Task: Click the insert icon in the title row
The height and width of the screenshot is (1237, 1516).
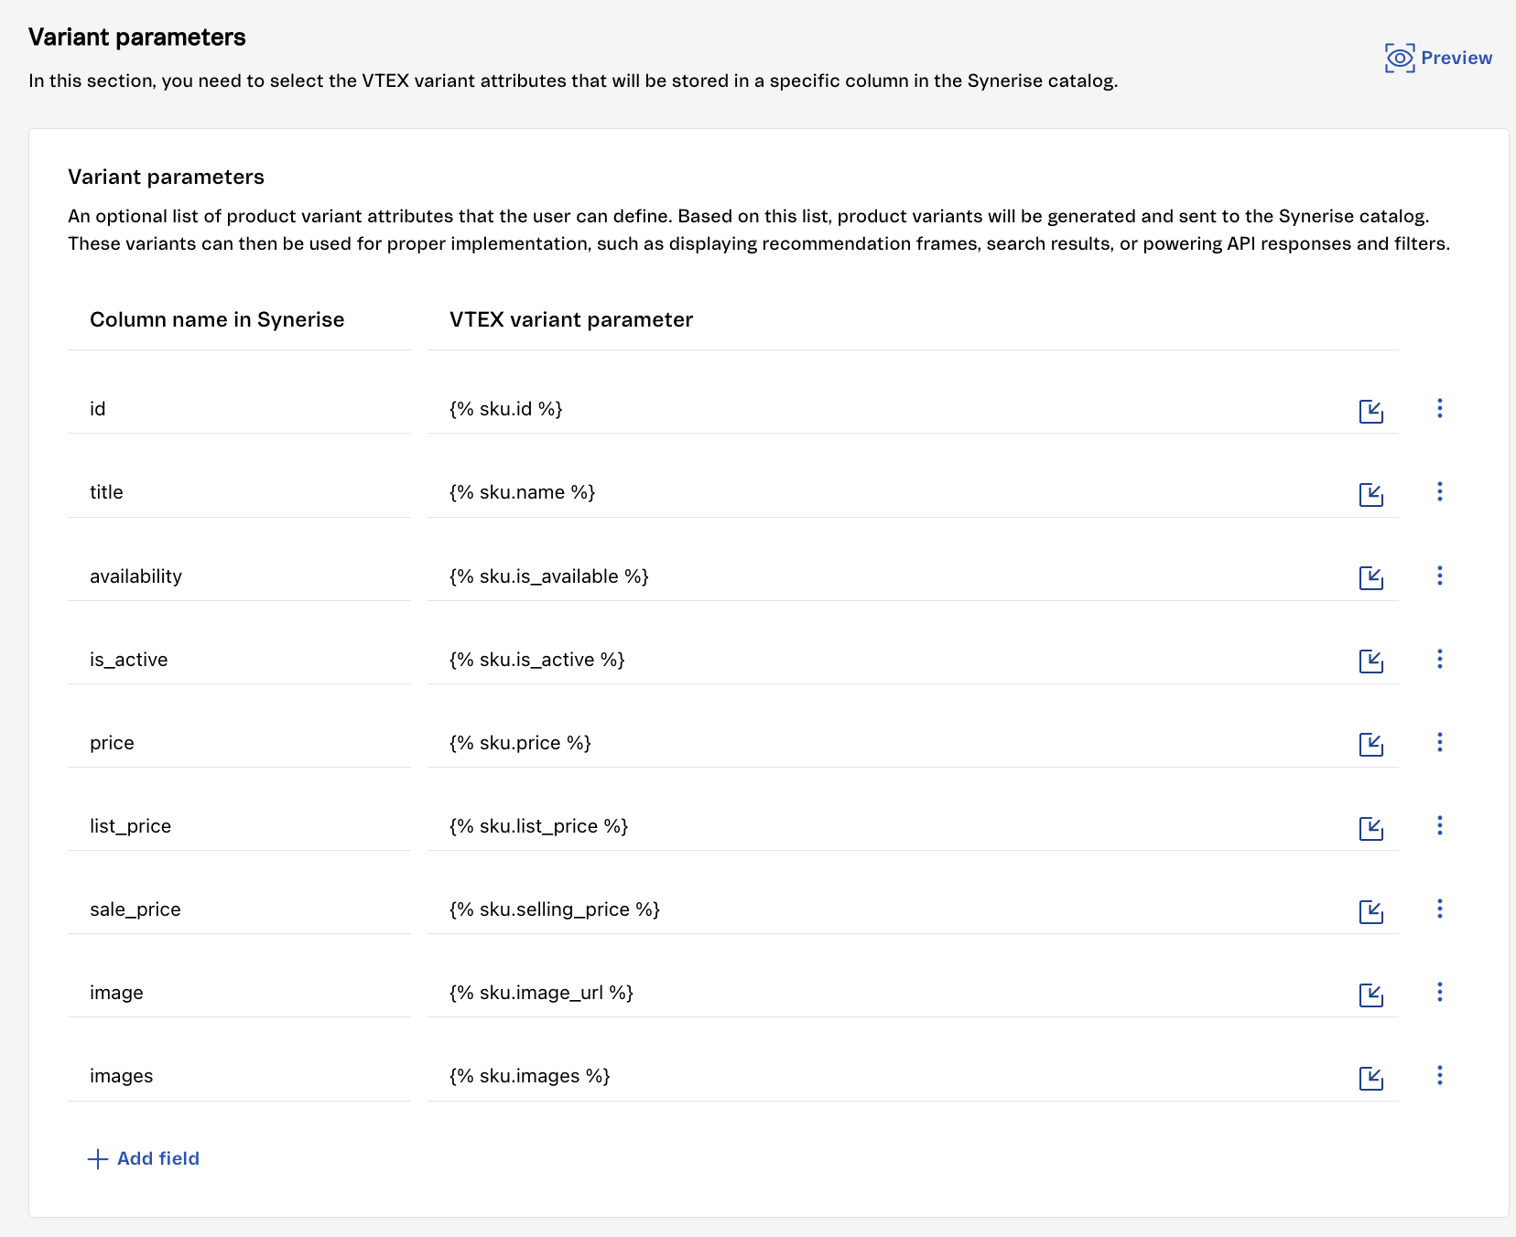Action: click(x=1370, y=495)
